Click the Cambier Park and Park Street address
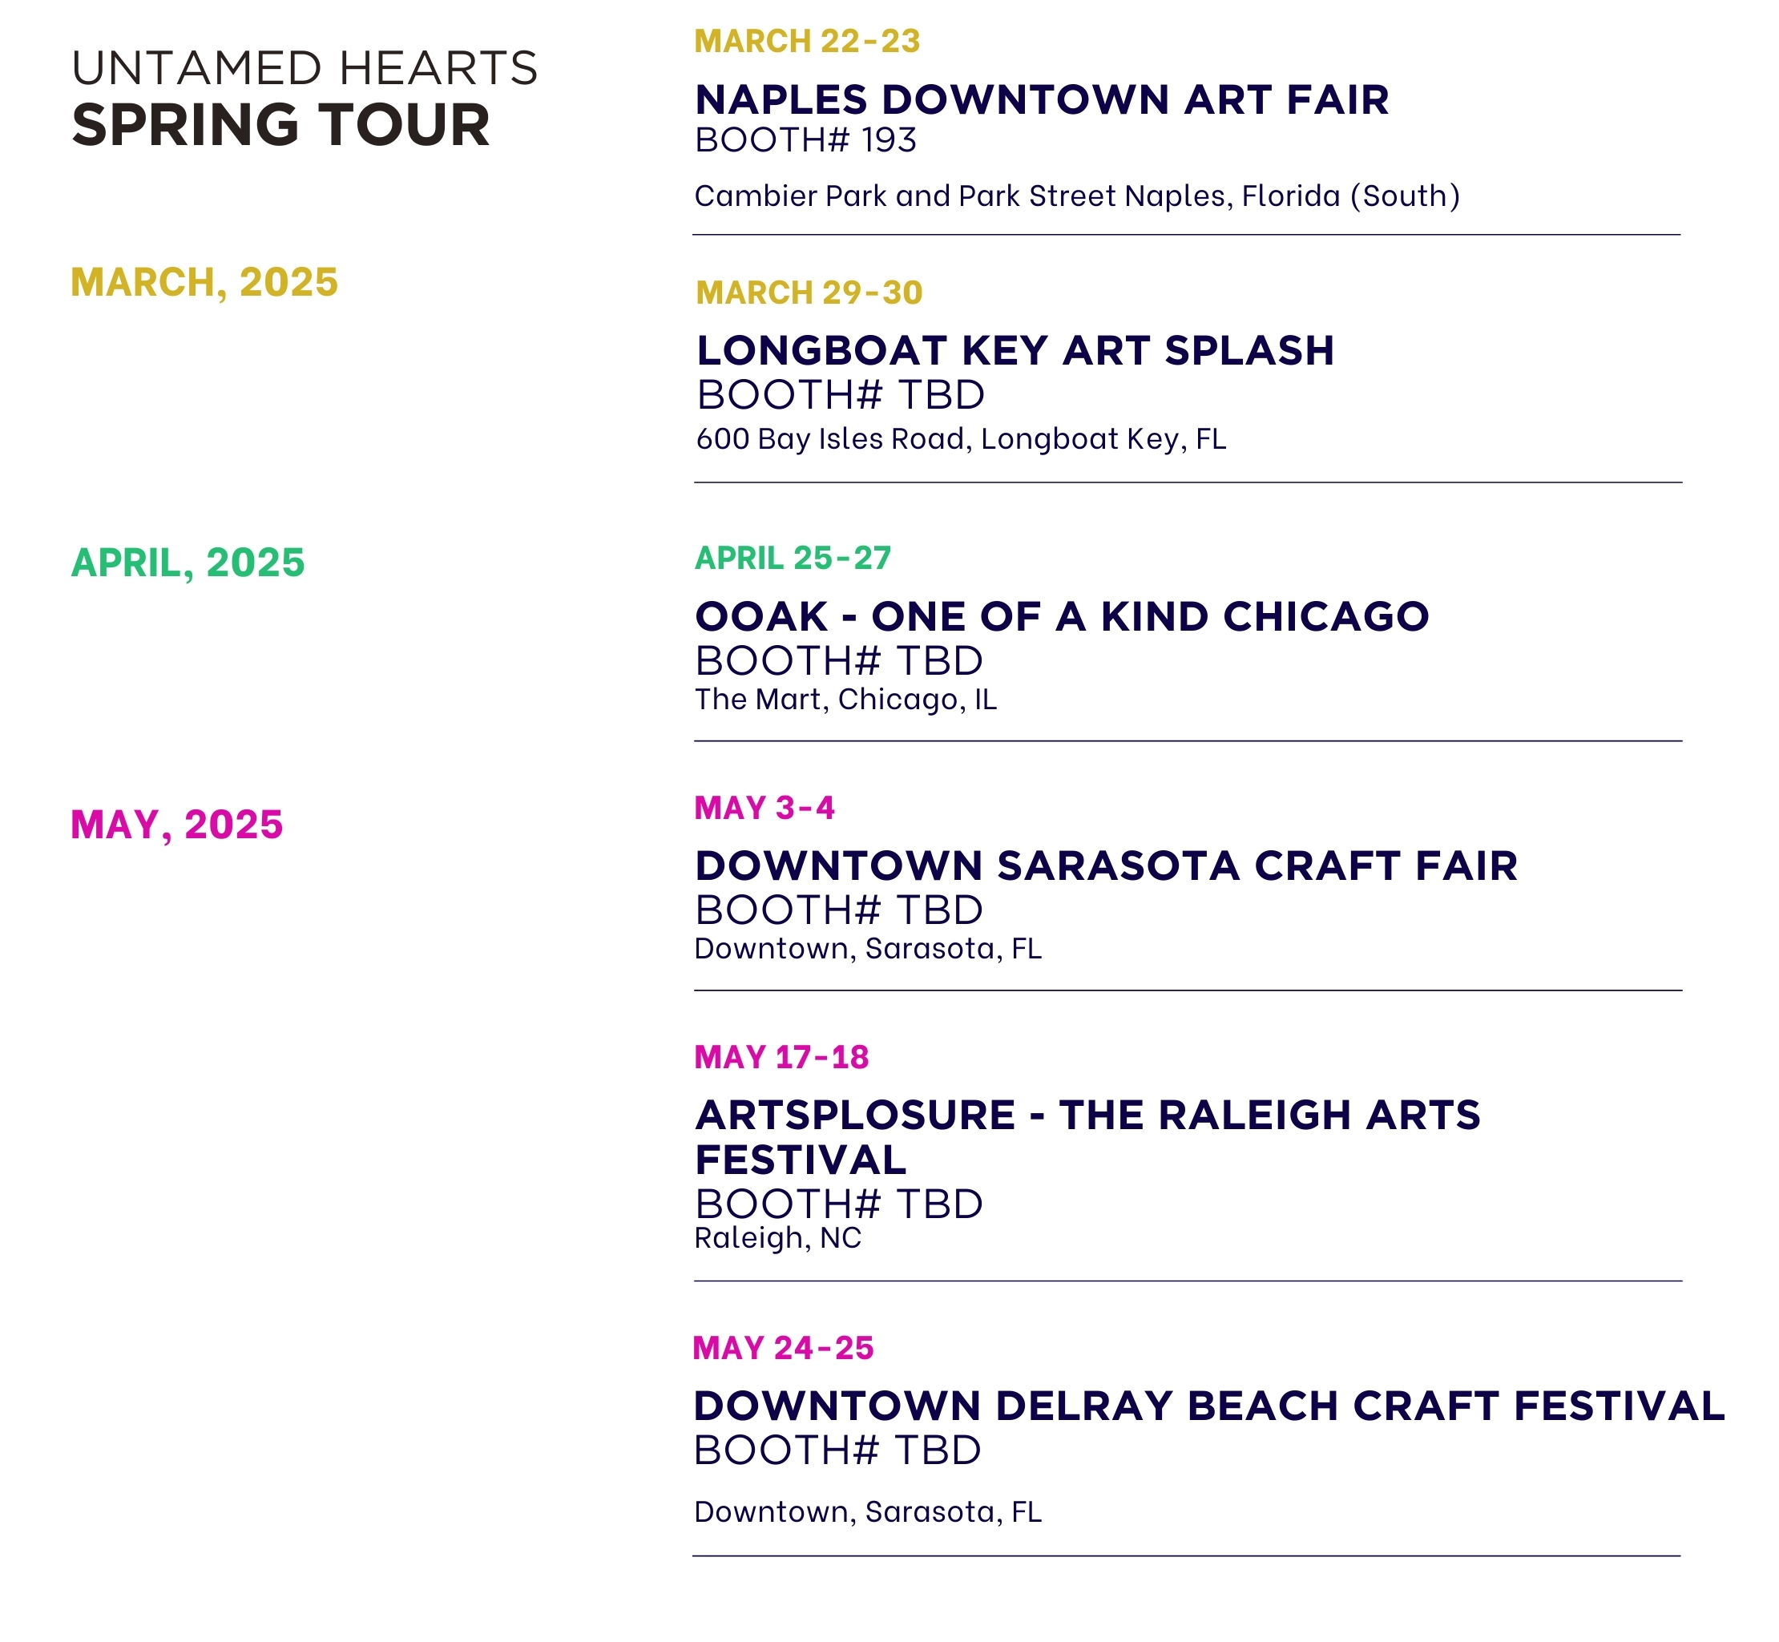This screenshot has width=1779, height=1642. tap(1076, 196)
